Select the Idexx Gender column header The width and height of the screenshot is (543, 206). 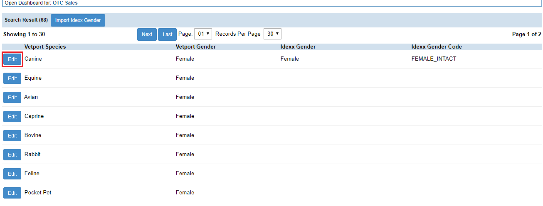(298, 47)
